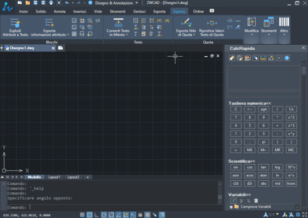Expand the Esporta Stile di Quota dropdown
The height and width of the screenshot is (218, 308).
pyautogui.click(x=194, y=35)
